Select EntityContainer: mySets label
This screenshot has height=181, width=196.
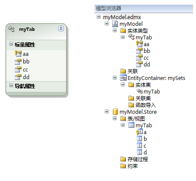point(156,78)
